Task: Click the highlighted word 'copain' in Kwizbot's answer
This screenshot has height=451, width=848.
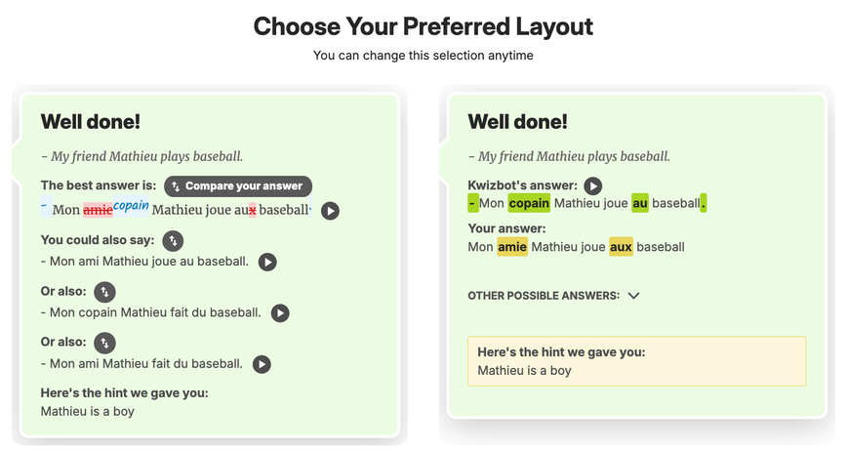Action: pyautogui.click(x=529, y=203)
